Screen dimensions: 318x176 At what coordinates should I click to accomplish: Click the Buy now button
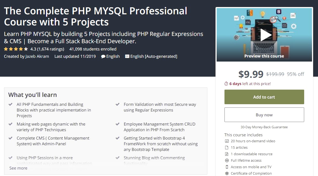click(264, 114)
